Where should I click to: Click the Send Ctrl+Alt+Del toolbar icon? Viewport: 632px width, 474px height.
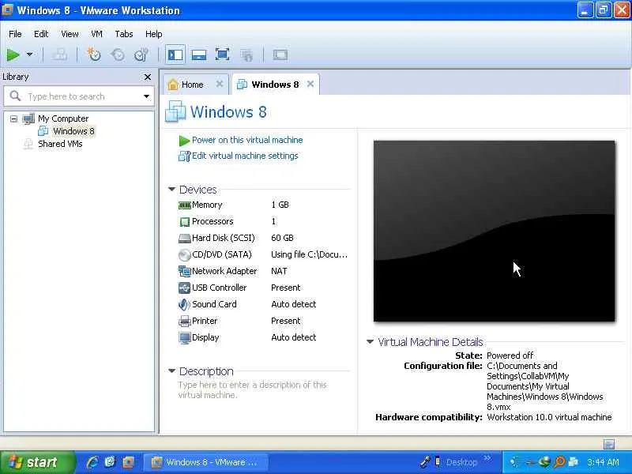[x=60, y=55]
